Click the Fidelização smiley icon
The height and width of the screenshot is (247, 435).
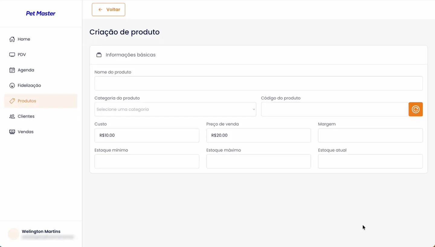pos(12,85)
